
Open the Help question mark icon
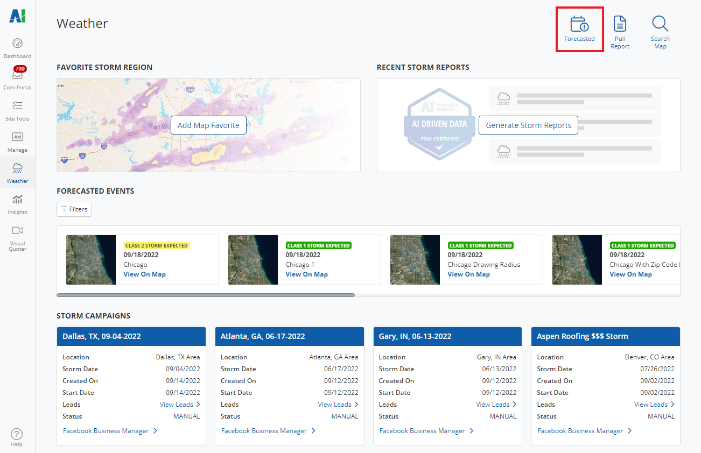click(17, 434)
